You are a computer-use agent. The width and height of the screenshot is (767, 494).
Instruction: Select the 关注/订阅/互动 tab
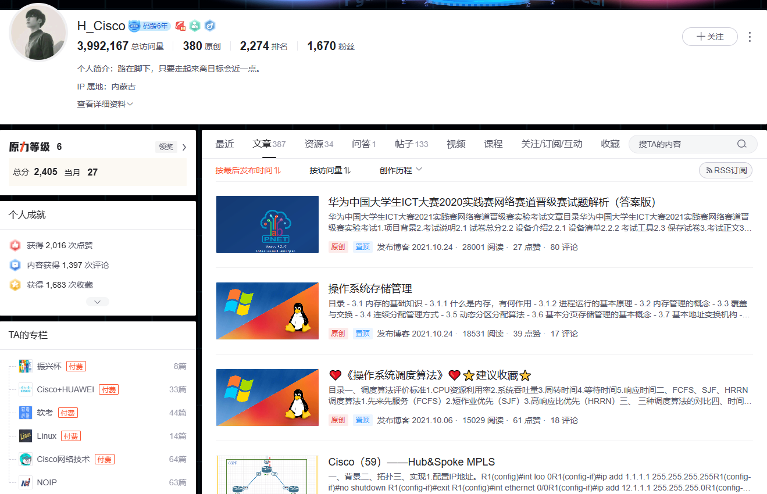[552, 144]
